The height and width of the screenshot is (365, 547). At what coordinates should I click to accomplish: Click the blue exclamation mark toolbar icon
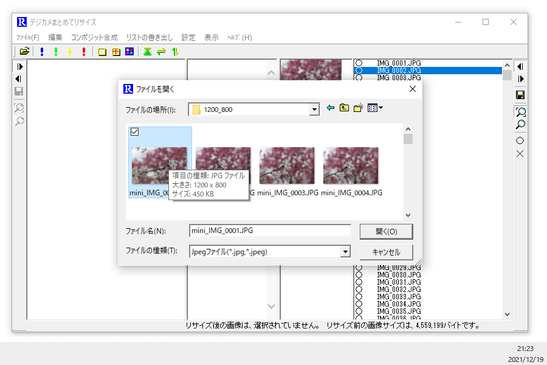(42, 52)
